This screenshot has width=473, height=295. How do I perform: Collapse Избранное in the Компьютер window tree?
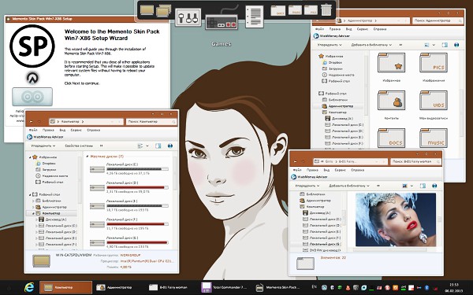point(31,157)
